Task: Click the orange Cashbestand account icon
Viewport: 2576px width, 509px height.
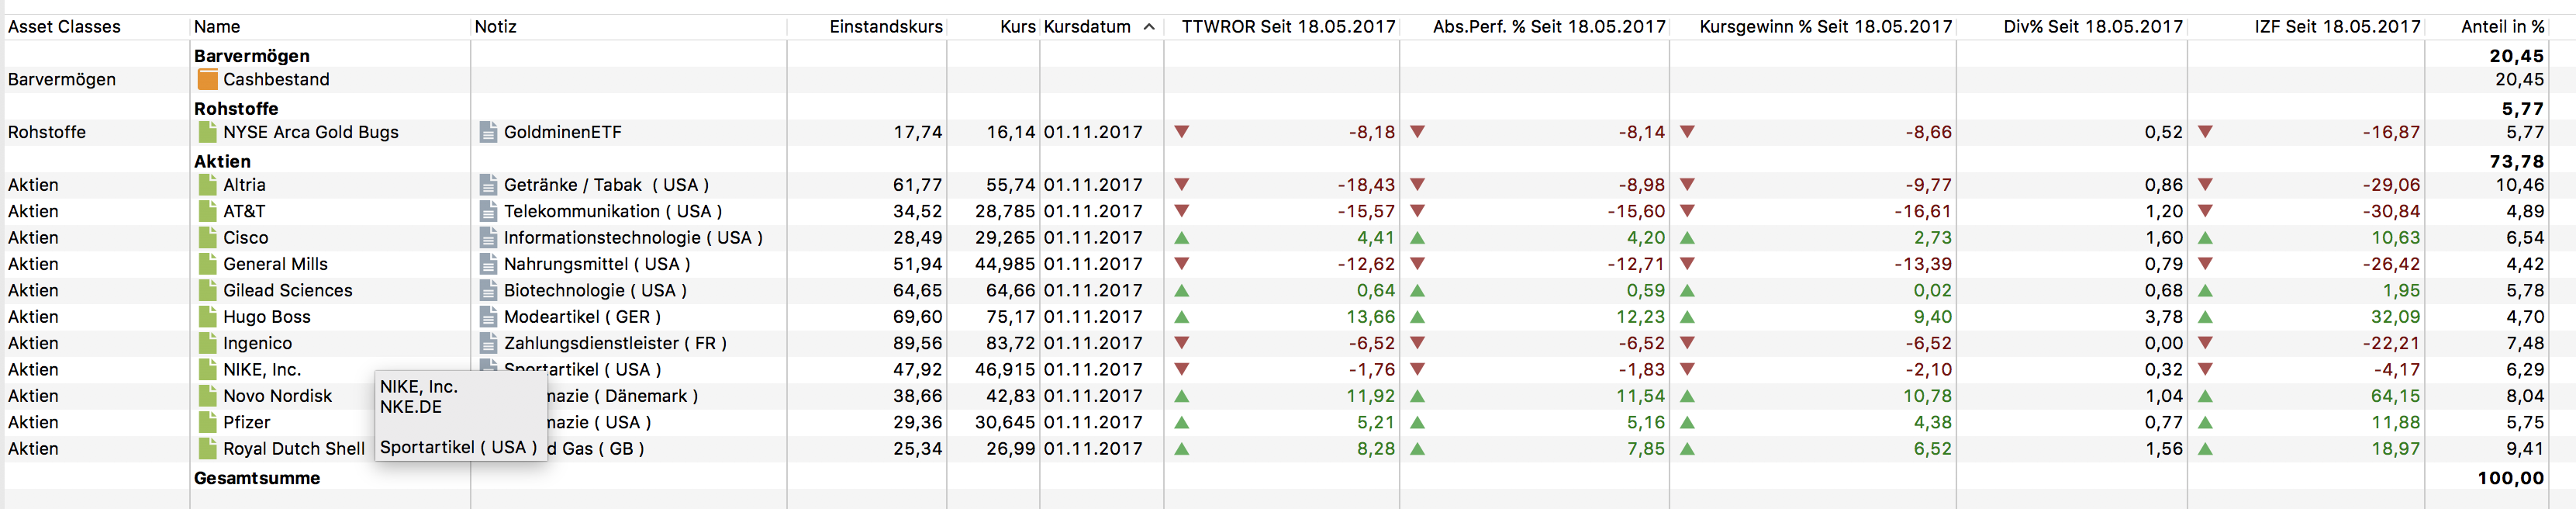Action: click(x=207, y=79)
